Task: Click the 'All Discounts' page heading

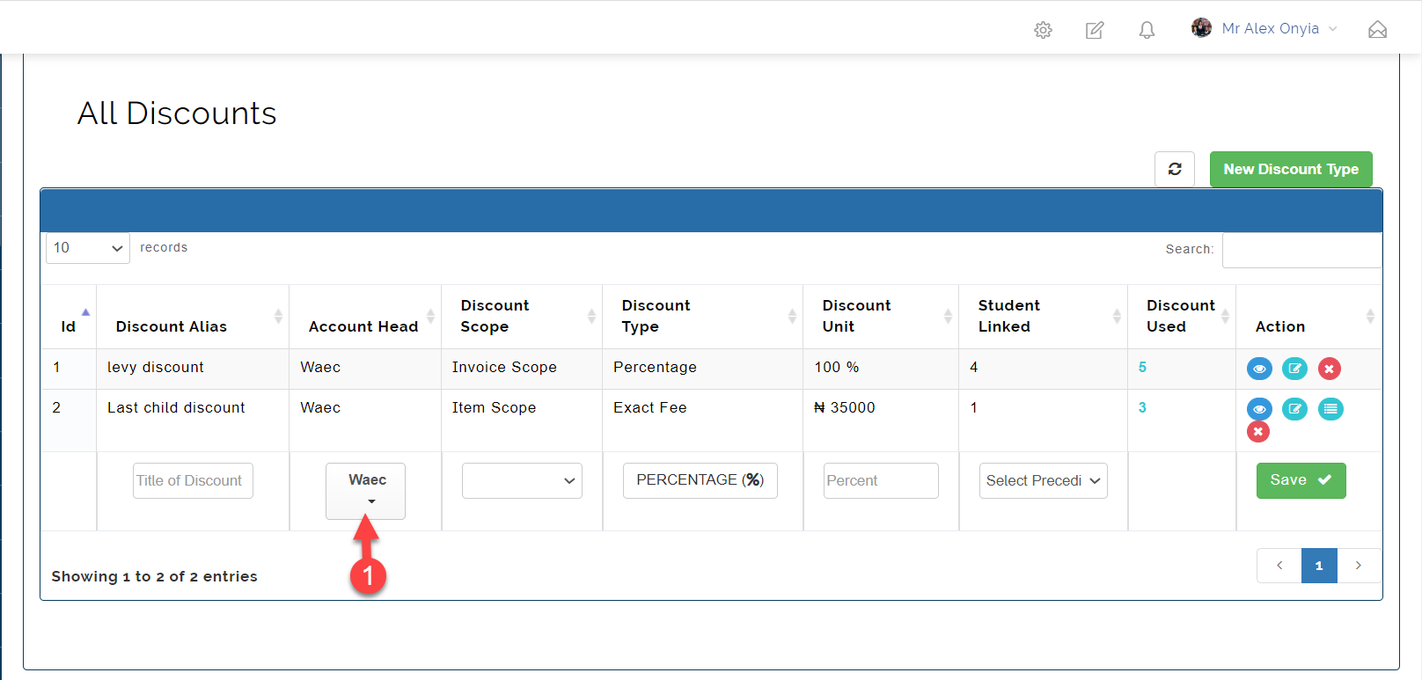Action: click(177, 113)
